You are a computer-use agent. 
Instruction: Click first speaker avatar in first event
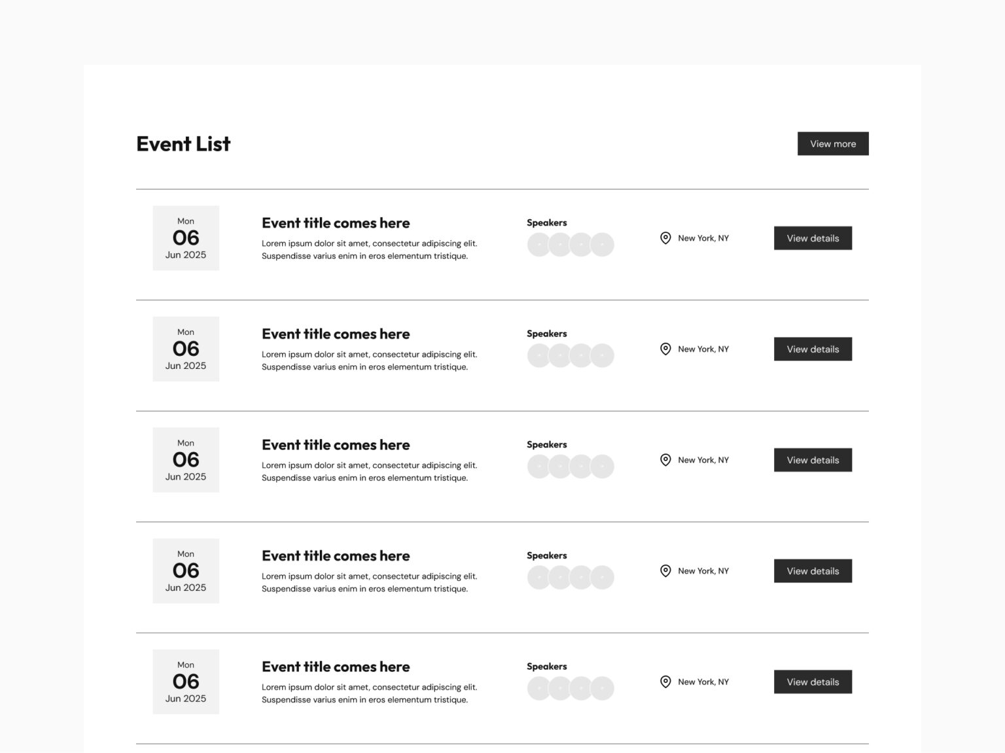[538, 245]
